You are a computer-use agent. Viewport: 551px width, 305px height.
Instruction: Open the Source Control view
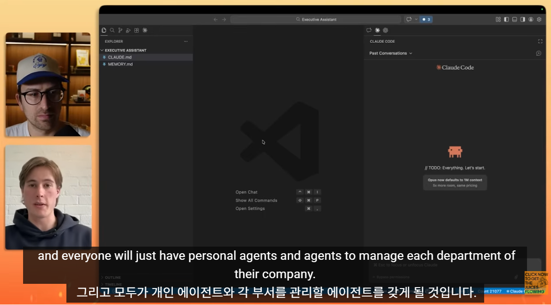pyautogui.click(x=121, y=30)
